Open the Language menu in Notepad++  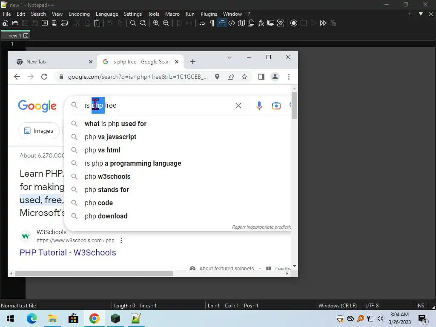[107, 14]
